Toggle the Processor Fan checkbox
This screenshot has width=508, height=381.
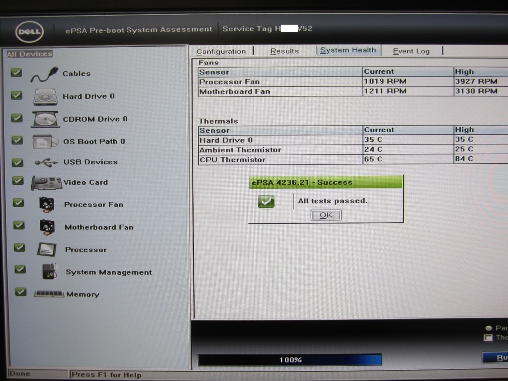[18, 203]
